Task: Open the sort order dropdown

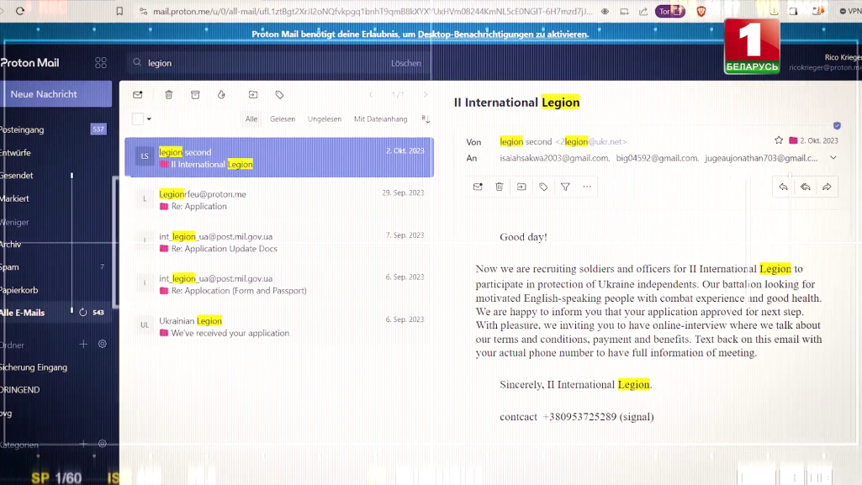Action: (x=426, y=119)
